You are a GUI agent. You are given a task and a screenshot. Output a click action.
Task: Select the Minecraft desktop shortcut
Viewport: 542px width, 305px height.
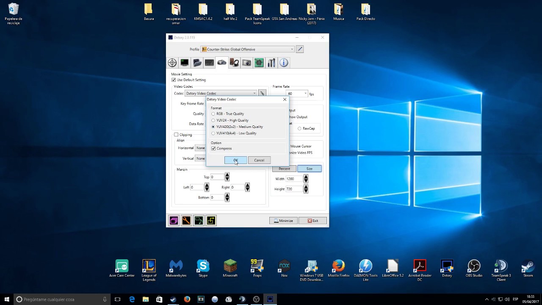click(230, 269)
